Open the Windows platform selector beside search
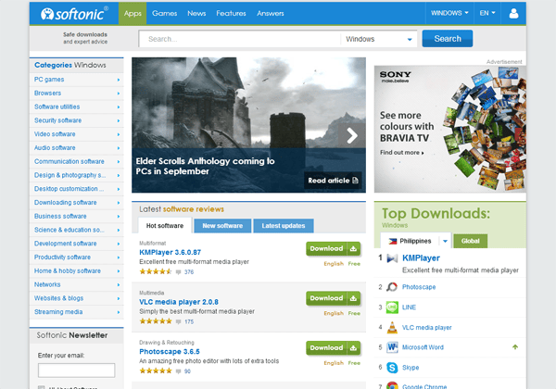 (x=379, y=39)
